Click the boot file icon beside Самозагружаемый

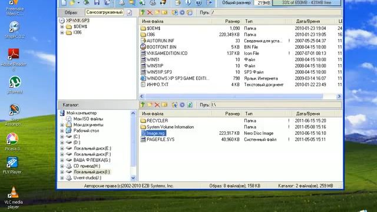pos(130,12)
